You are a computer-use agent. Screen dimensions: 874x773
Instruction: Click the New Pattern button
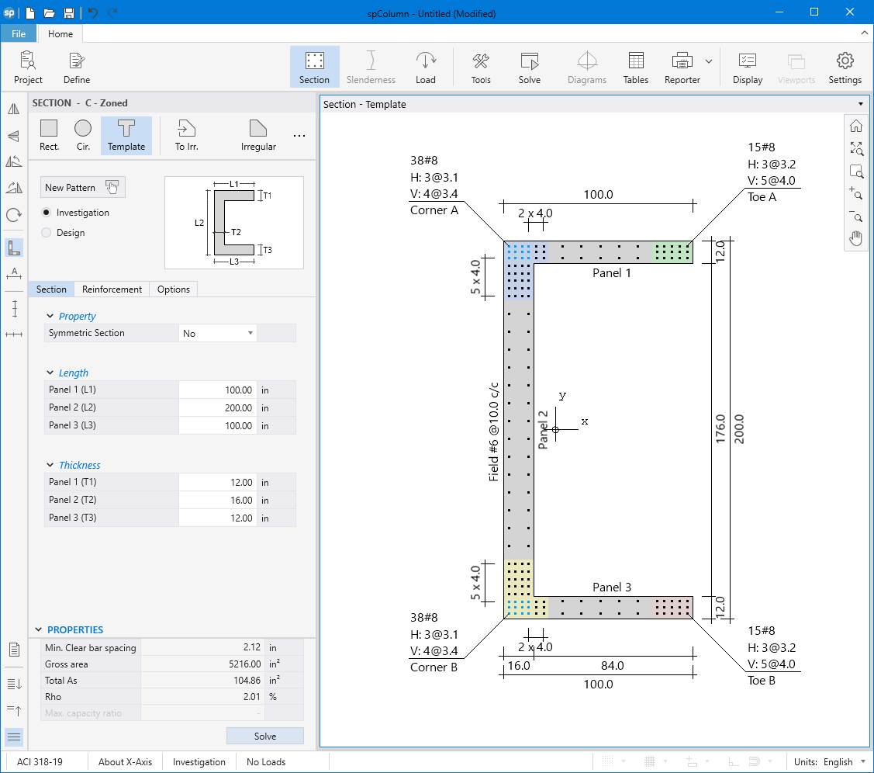(82, 187)
